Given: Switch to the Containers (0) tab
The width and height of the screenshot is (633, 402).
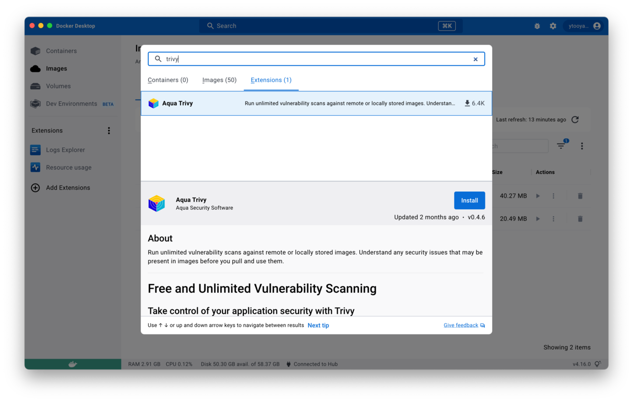Looking at the screenshot, I should click(168, 80).
